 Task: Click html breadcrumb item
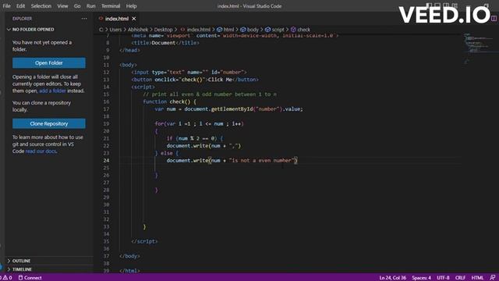pyautogui.click(x=225, y=30)
